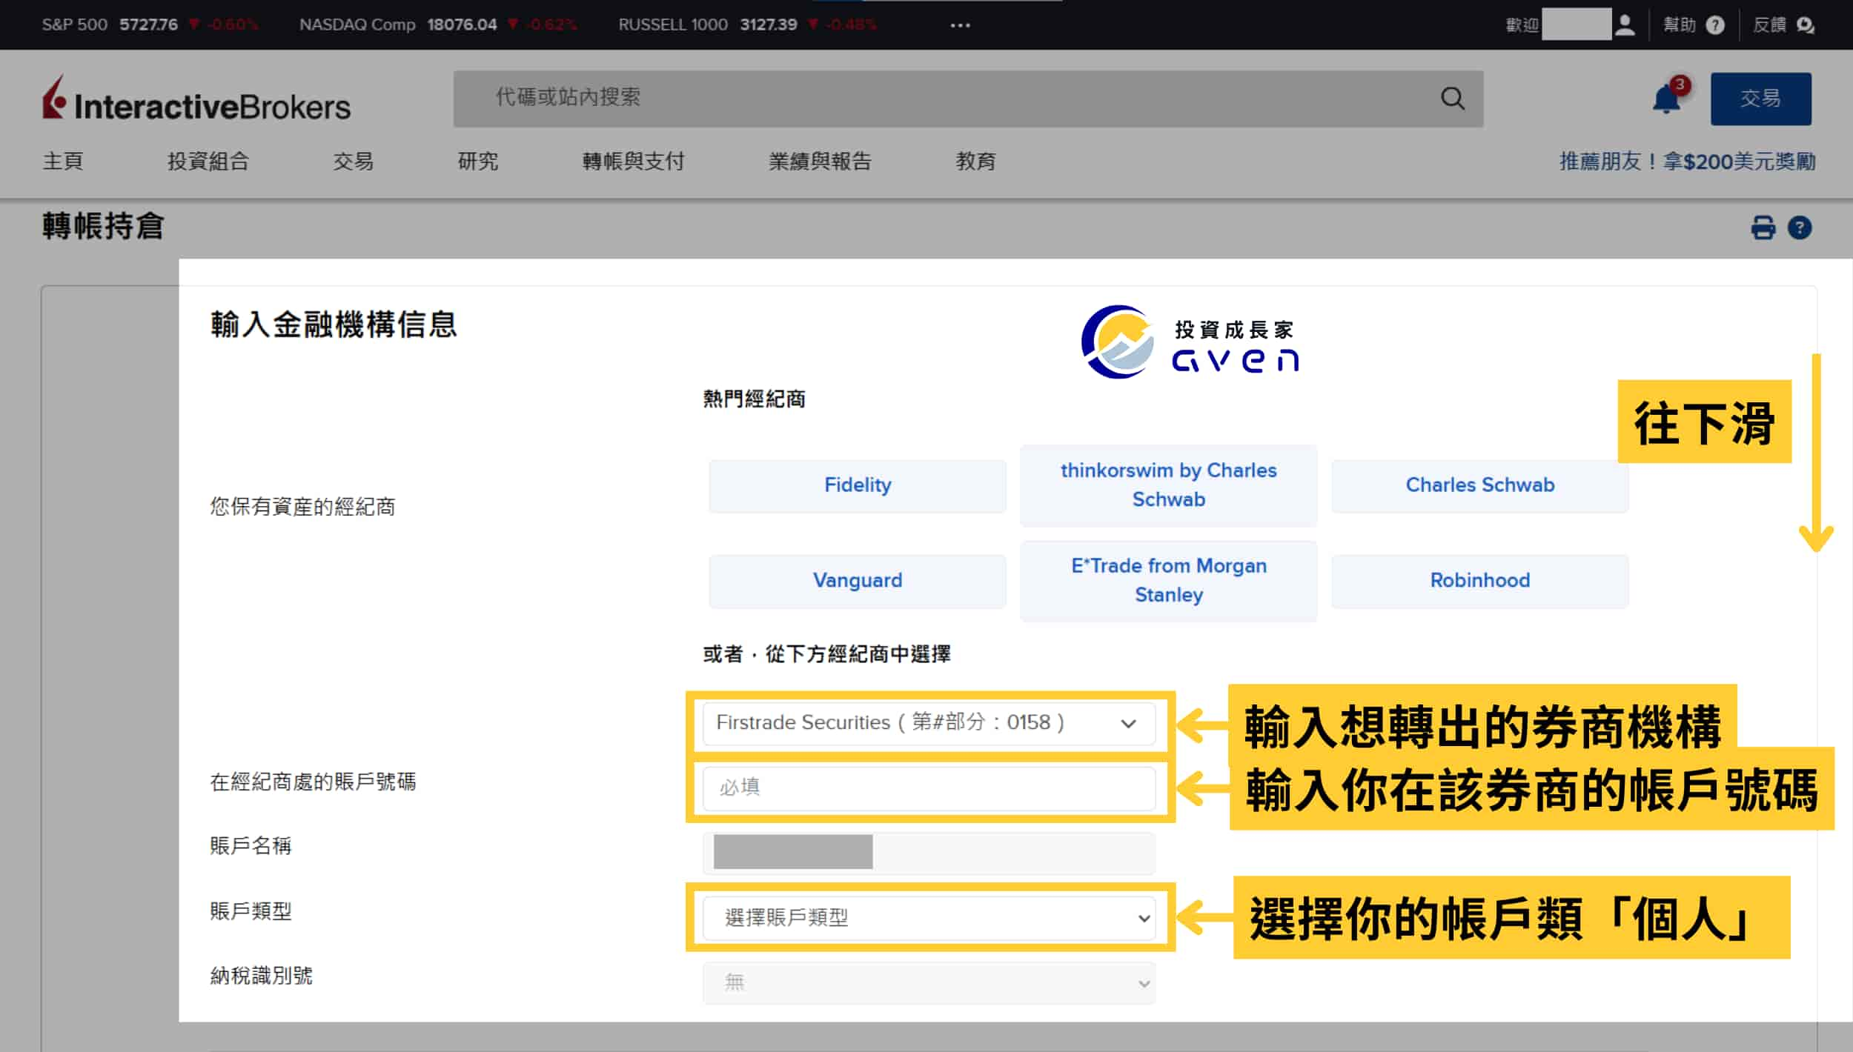Click the 反饋 label in header

pos(1770,25)
